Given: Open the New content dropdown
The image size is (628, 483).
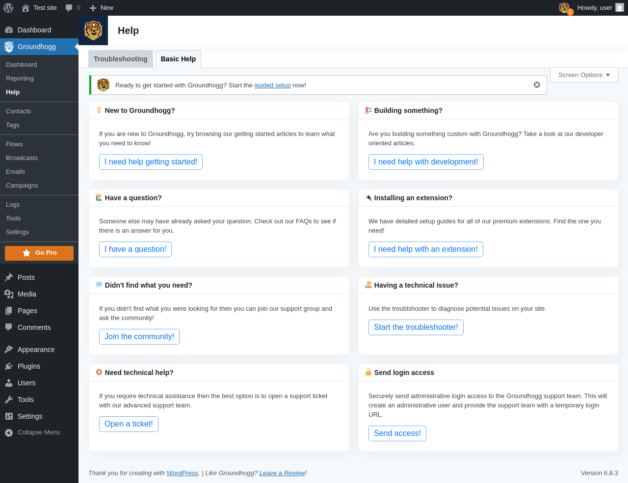Looking at the screenshot, I should pos(102,8).
